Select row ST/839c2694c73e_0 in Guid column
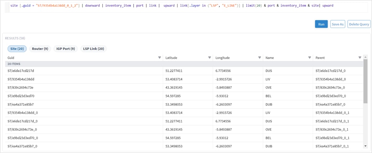The height and width of the screenshot is (153, 372). coord(22,129)
